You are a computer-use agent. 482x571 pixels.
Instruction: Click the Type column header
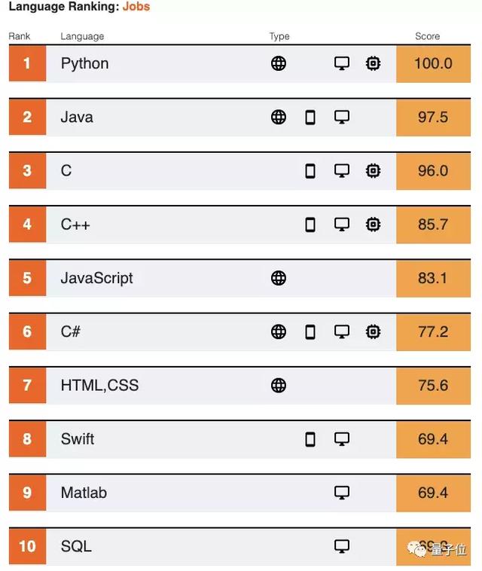pos(279,36)
